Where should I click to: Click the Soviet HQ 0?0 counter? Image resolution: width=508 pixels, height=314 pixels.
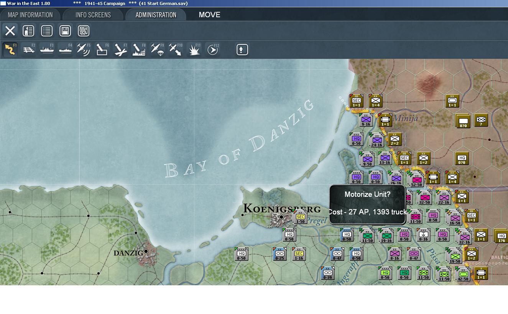point(462,159)
